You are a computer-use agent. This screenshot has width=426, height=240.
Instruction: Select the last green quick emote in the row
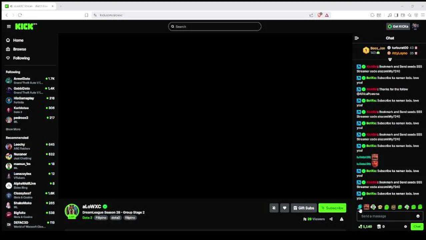pyautogui.click(x=420, y=207)
